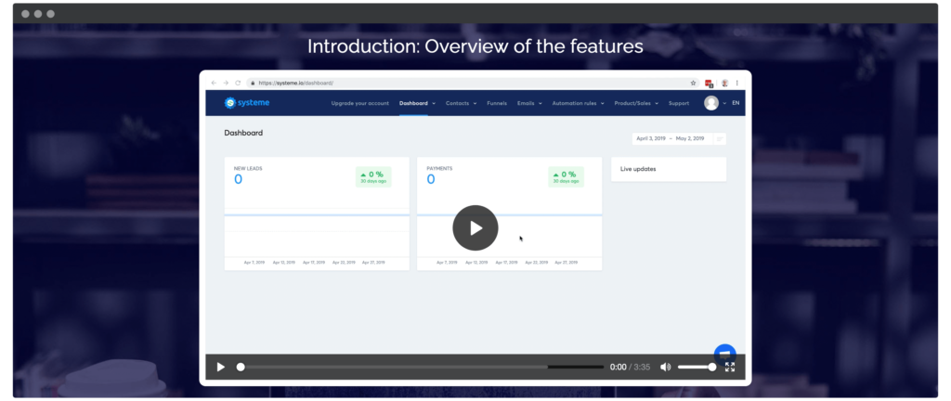Image resolution: width=951 pixels, height=401 pixels.
Task: Click the browser back arrow
Action: pos(213,83)
